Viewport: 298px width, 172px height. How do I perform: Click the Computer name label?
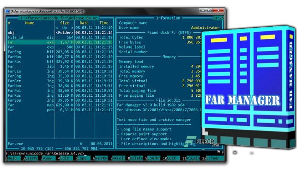[x=133, y=23]
